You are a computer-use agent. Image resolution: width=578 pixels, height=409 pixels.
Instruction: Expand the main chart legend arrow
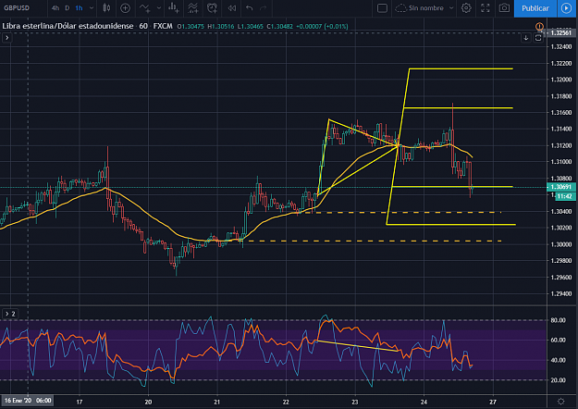tap(7, 38)
